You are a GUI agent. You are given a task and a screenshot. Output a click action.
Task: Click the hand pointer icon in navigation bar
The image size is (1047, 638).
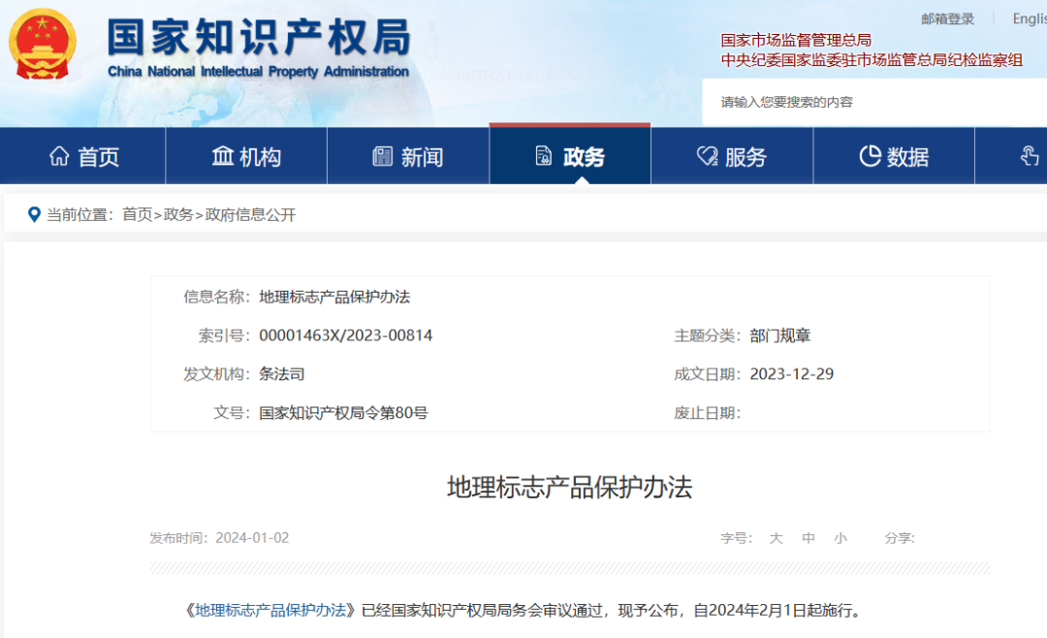pos(1030,156)
